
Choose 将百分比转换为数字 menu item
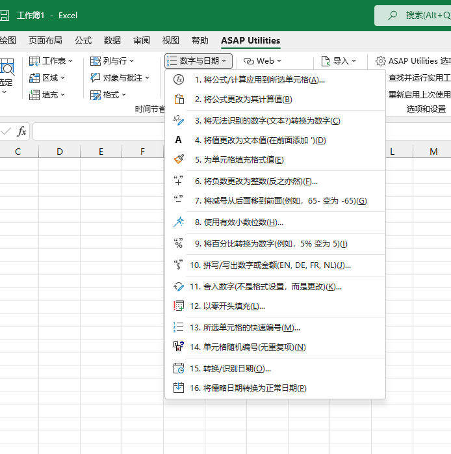click(x=275, y=243)
